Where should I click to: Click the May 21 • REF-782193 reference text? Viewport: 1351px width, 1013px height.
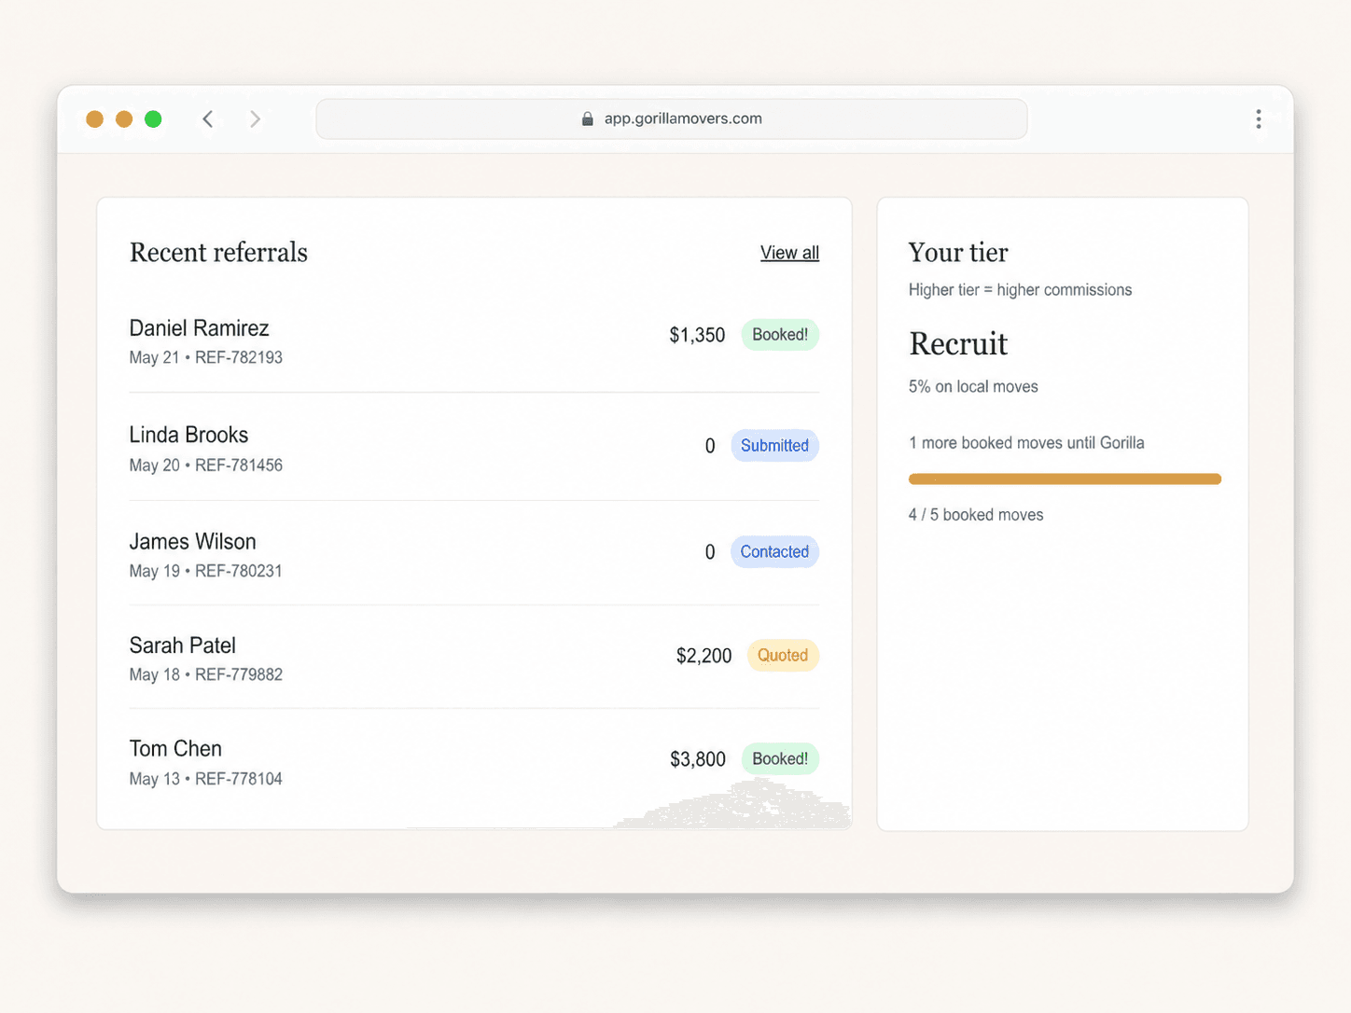pos(206,357)
